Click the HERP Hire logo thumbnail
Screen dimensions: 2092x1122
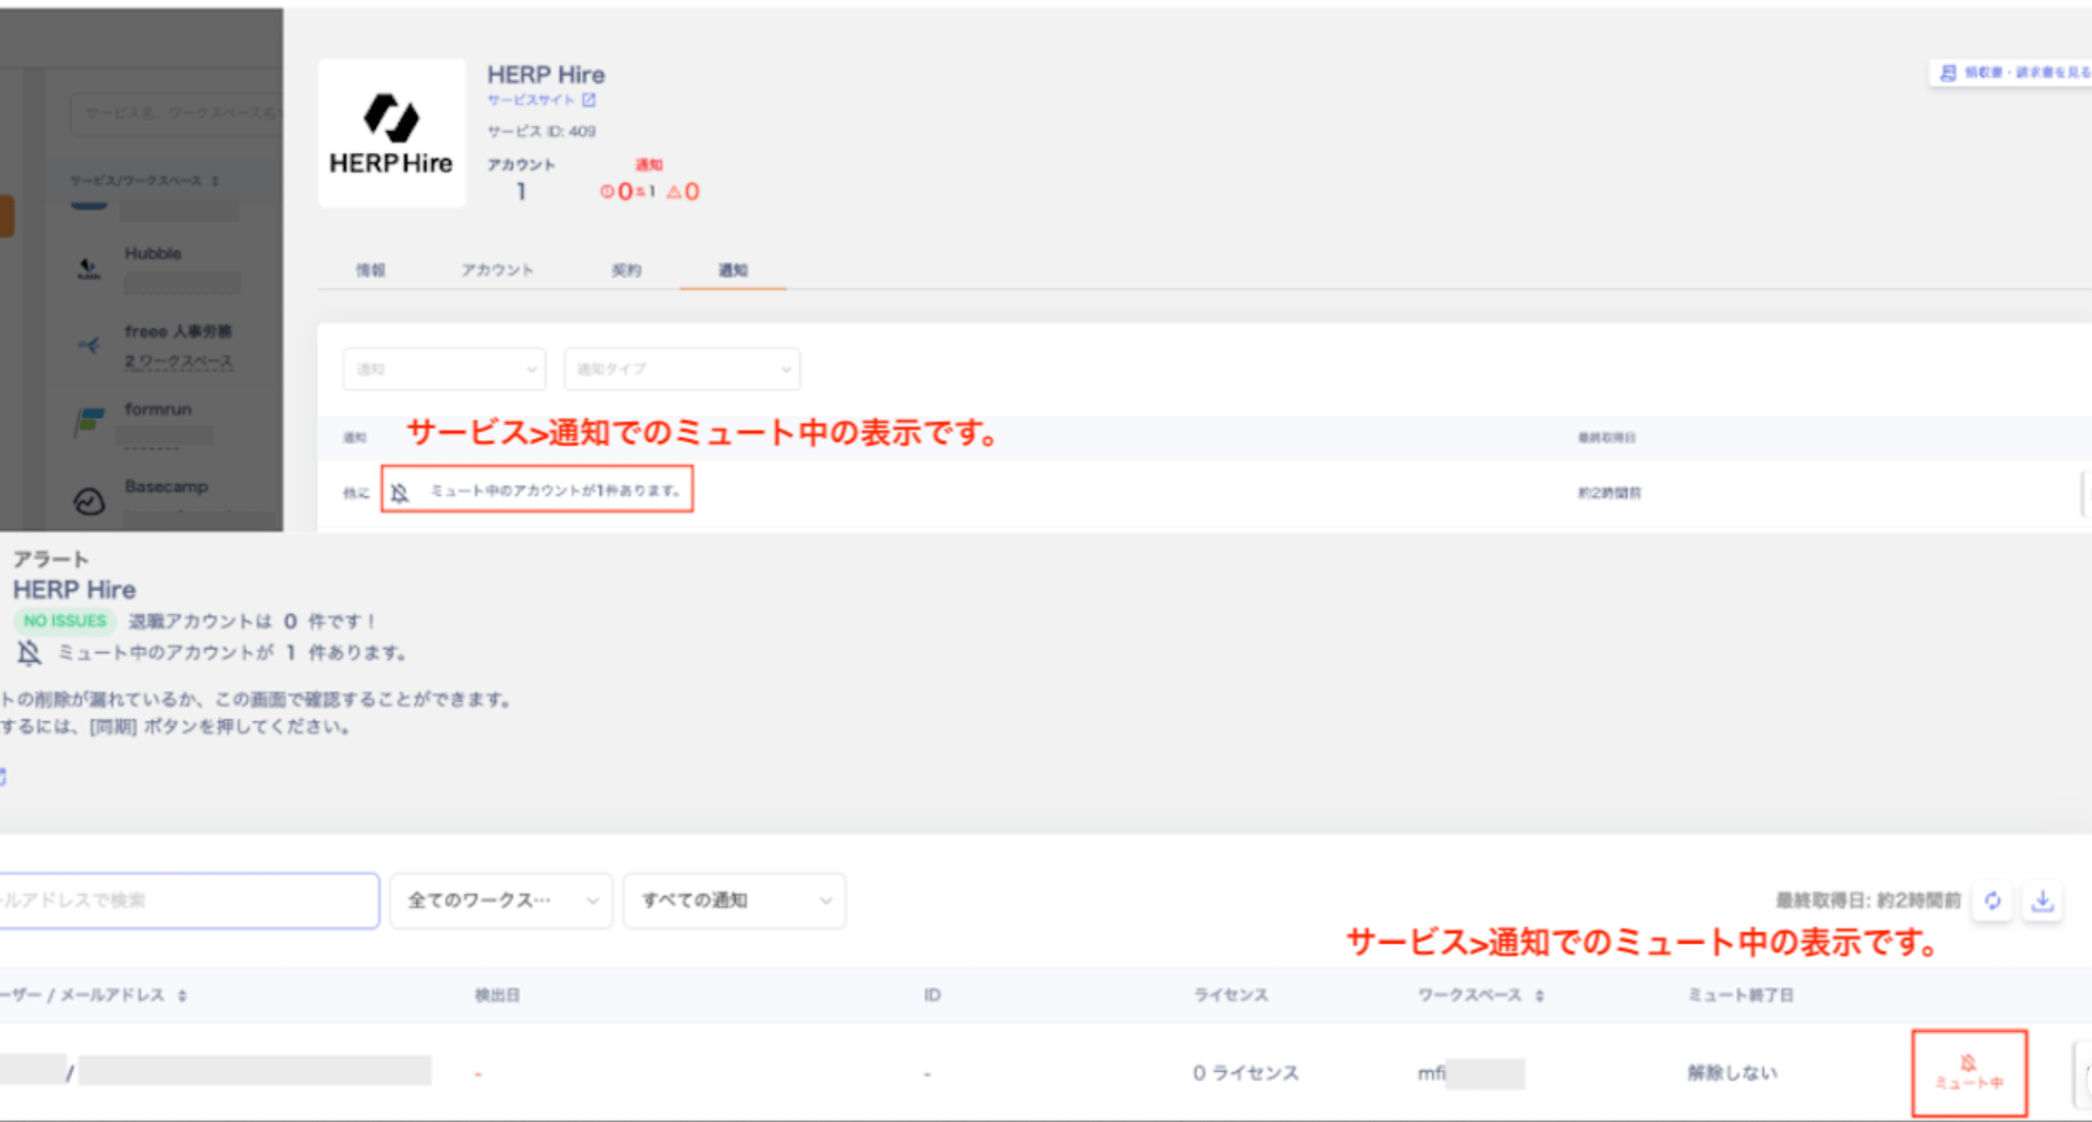(392, 133)
